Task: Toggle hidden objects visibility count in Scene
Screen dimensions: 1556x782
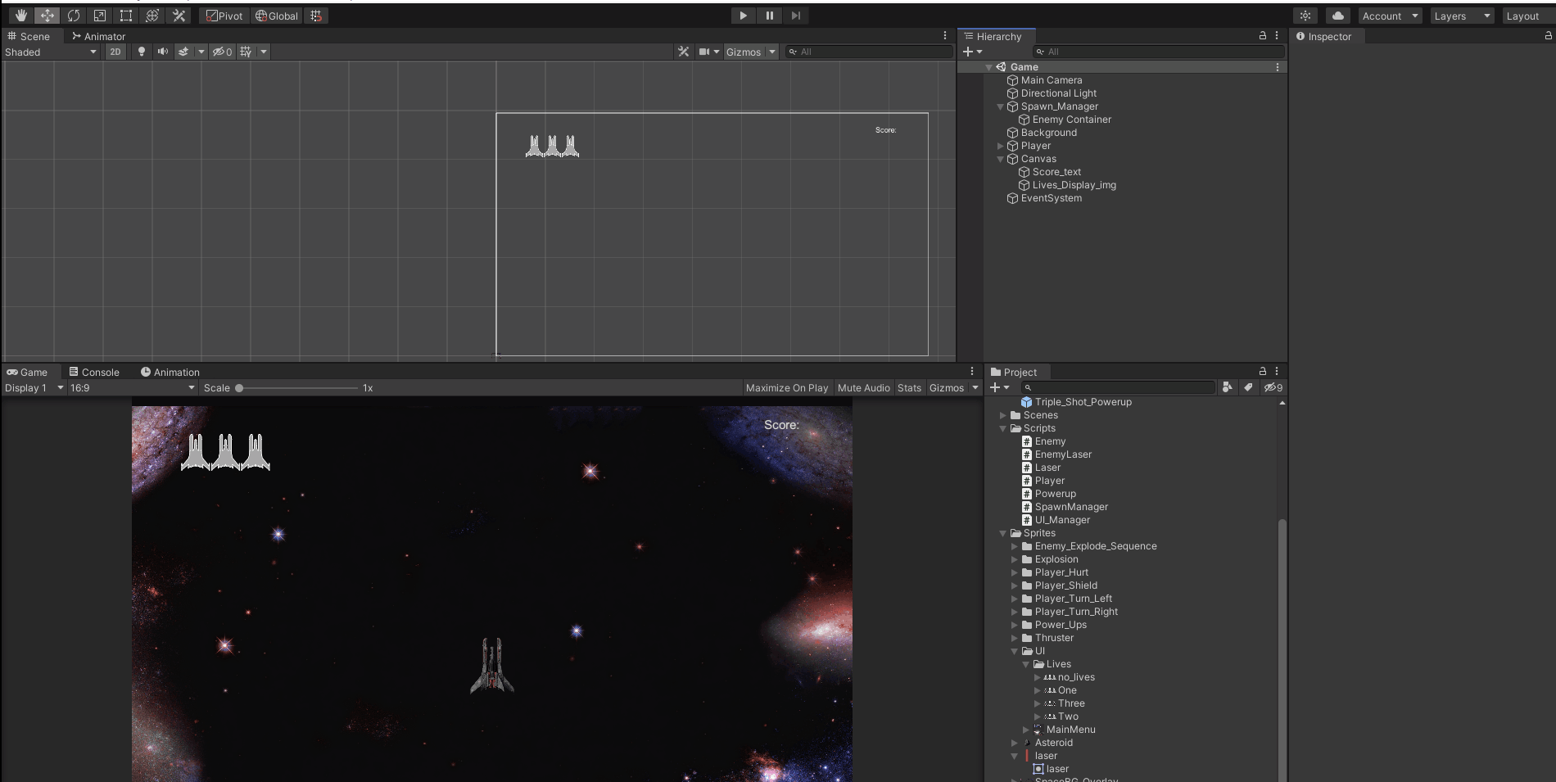Action: pyautogui.click(x=222, y=52)
